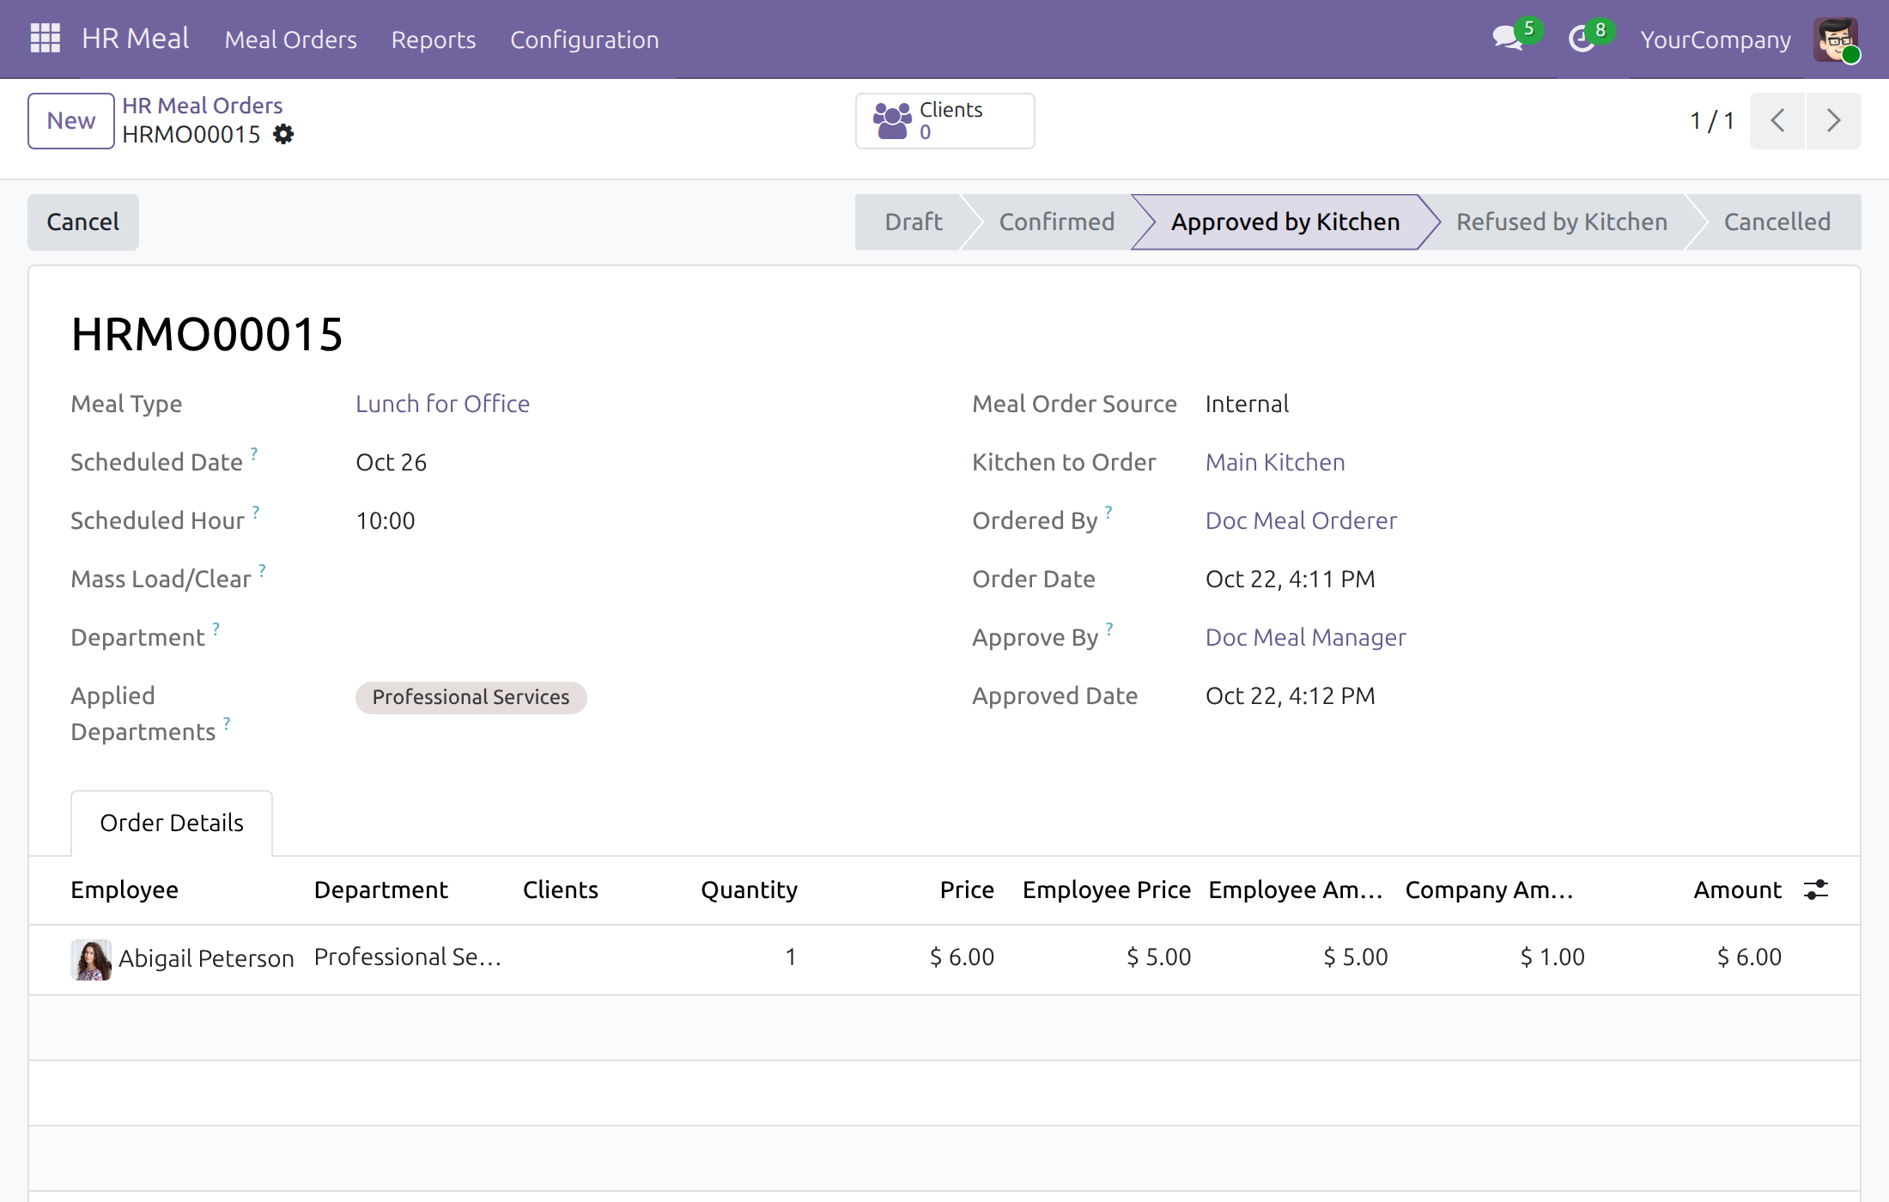Screen dimensions: 1889x1202
Task: Click Abigail Peterson's avatar thumbnail
Action: (x=91, y=959)
